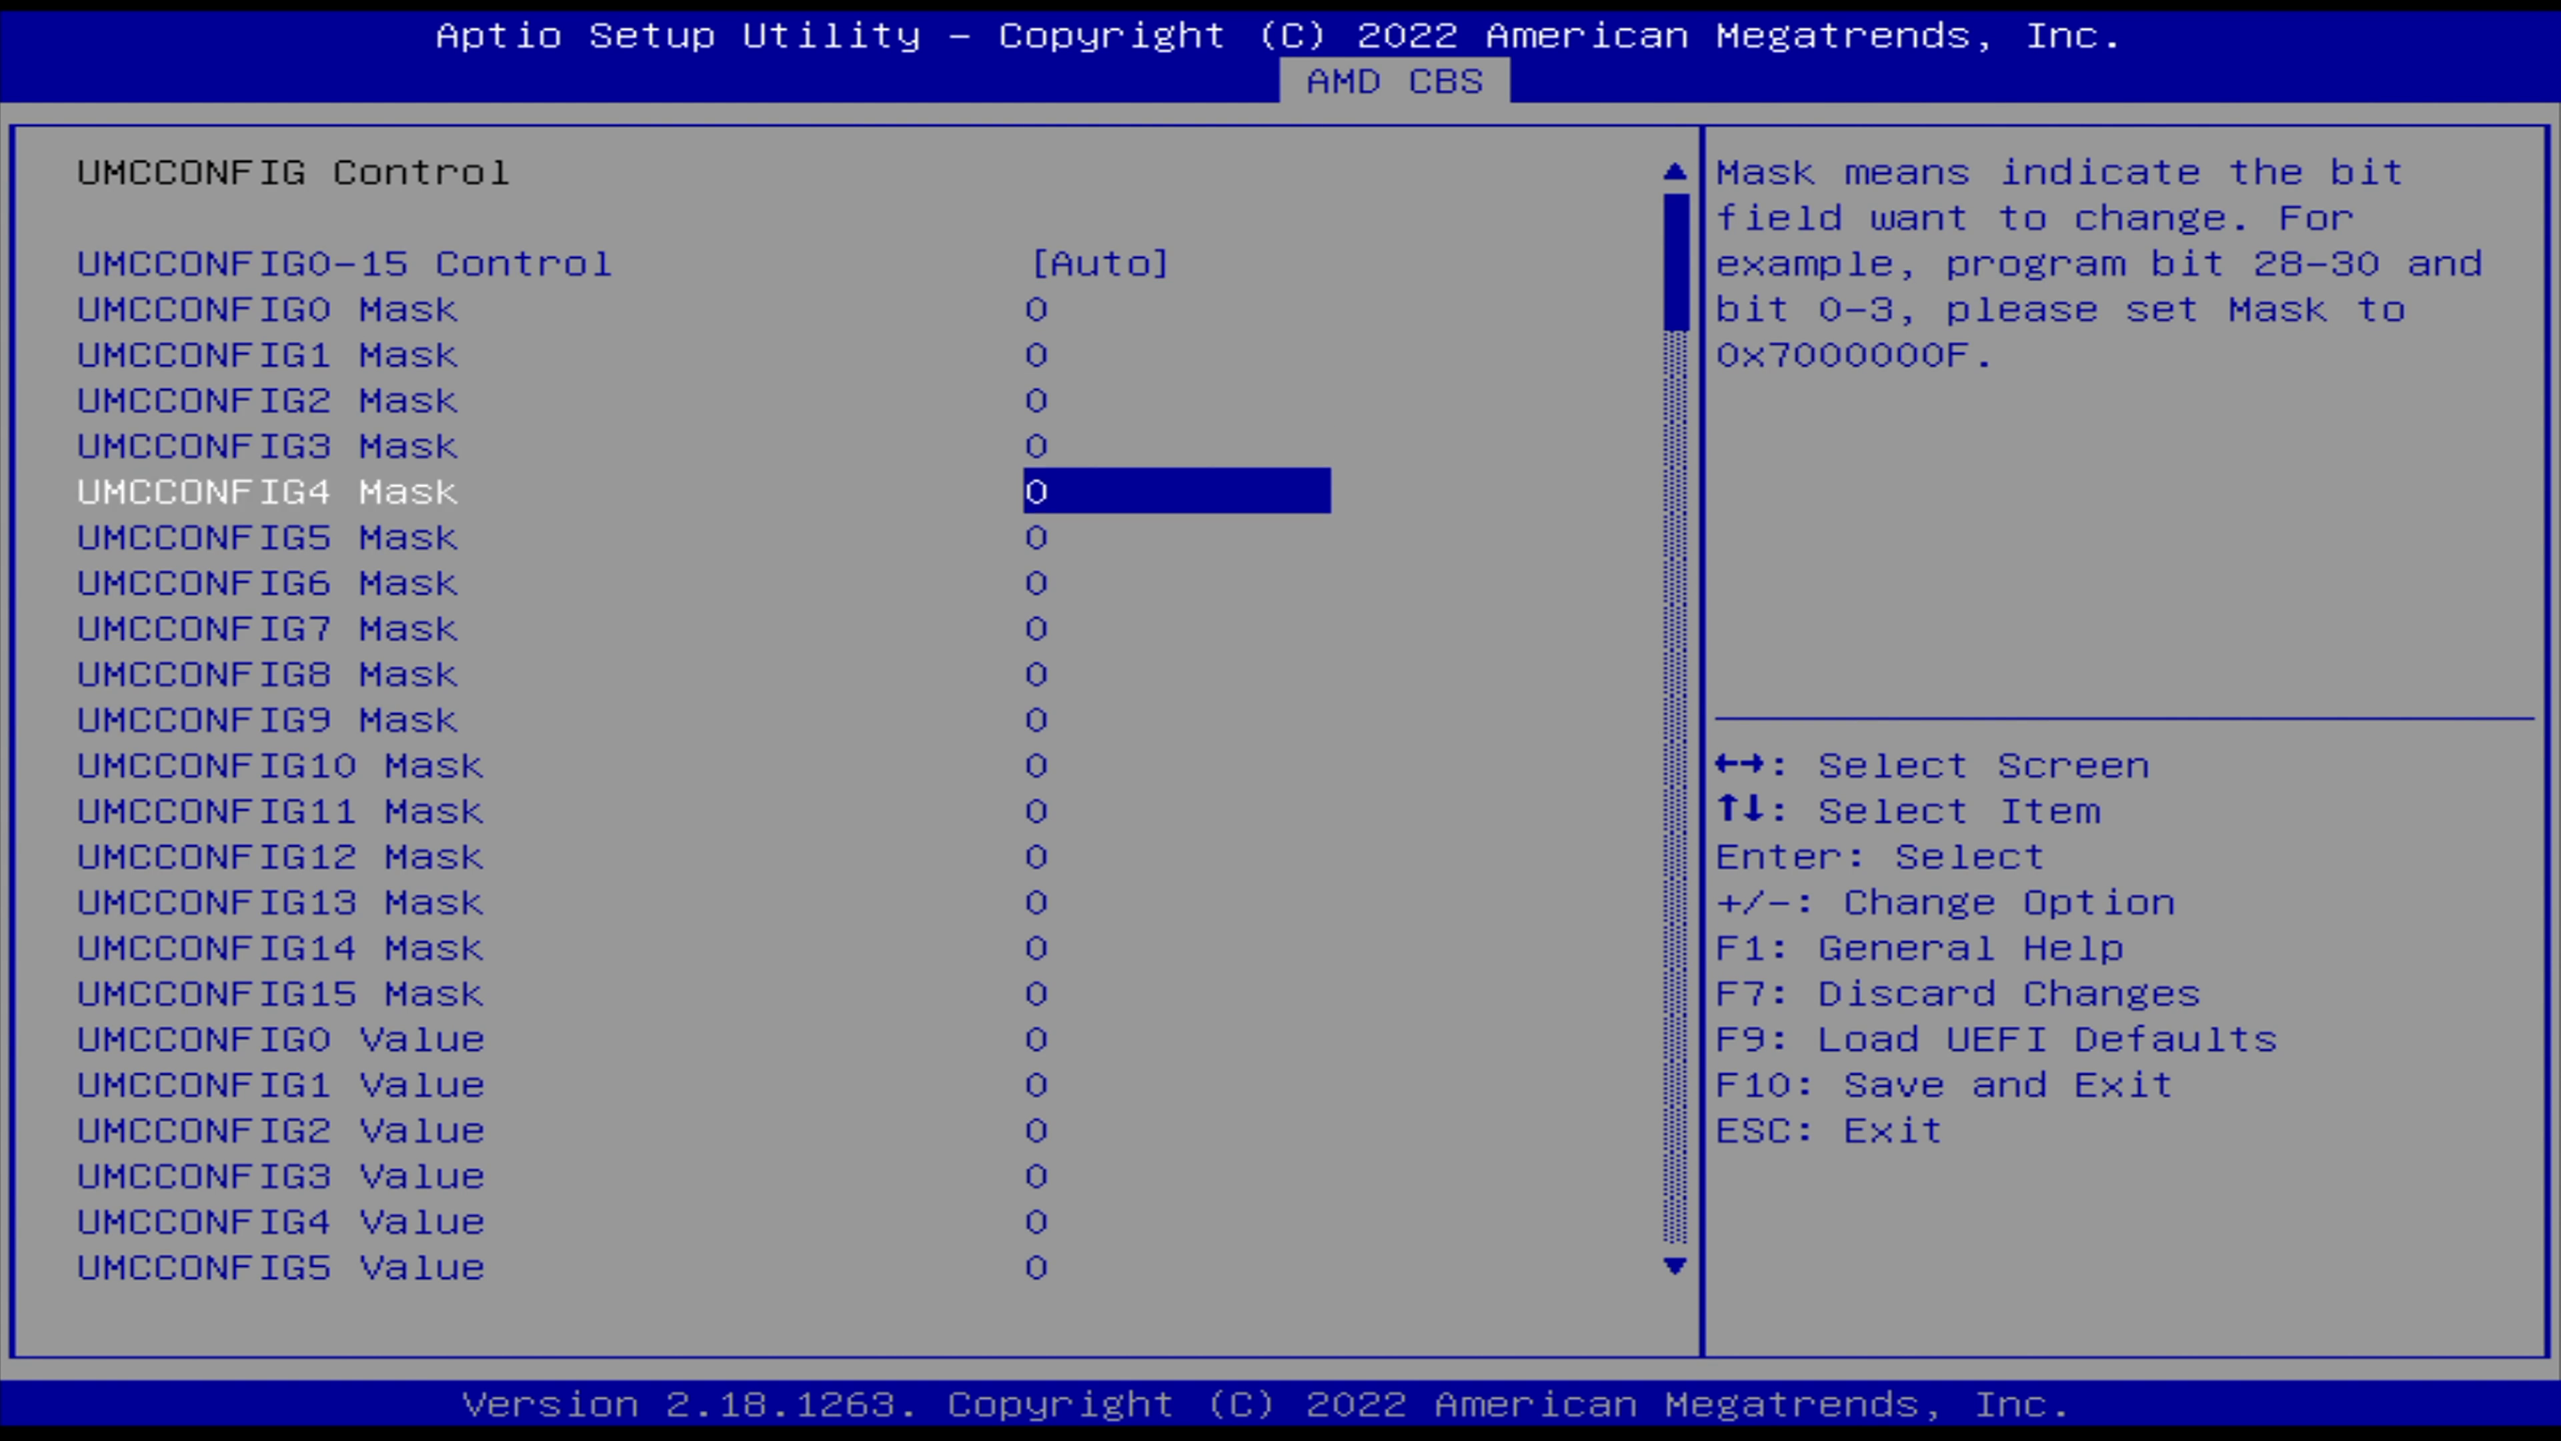Click the 'F7: Discard Changes' key hint
Screen dimensions: 2561x1441
(x=1959, y=995)
